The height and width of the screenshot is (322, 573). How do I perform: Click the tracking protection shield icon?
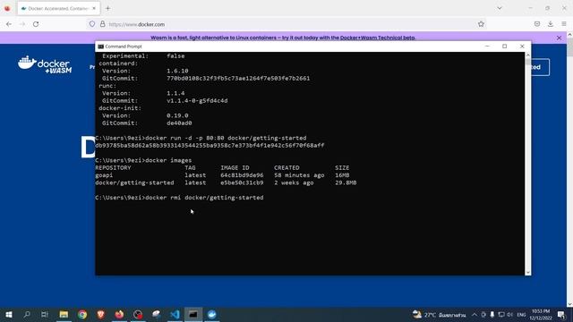point(92,24)
